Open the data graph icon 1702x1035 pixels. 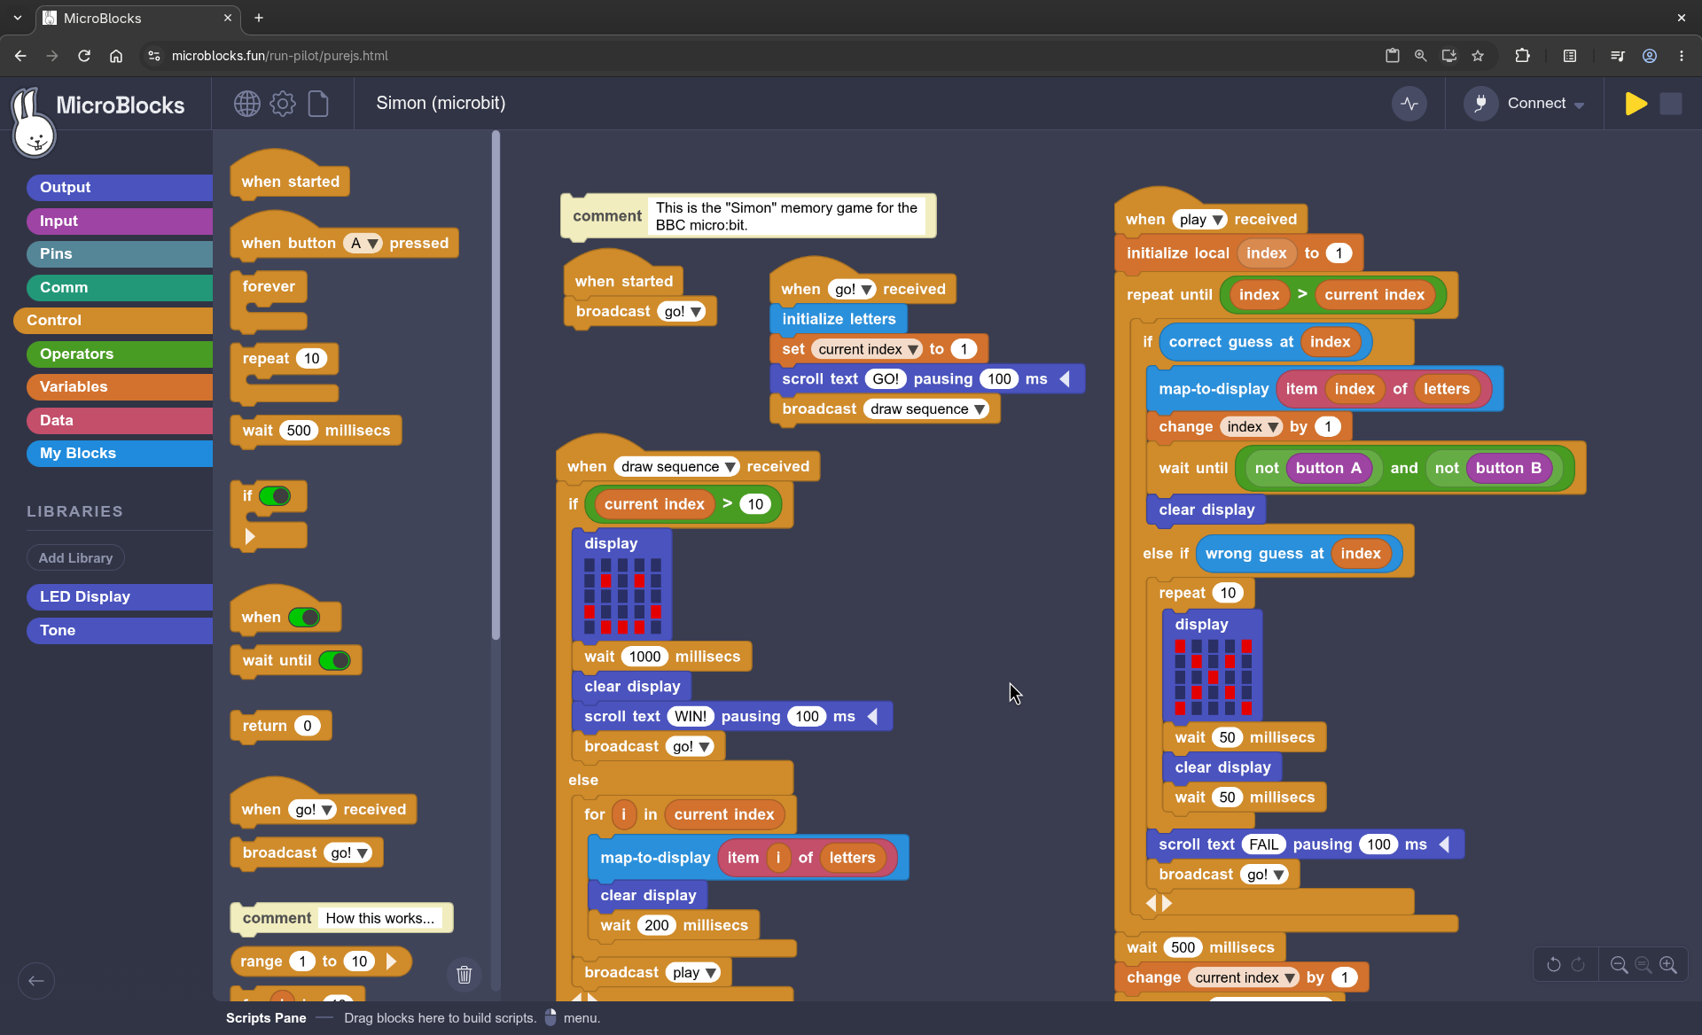(x=1409, y=104)
